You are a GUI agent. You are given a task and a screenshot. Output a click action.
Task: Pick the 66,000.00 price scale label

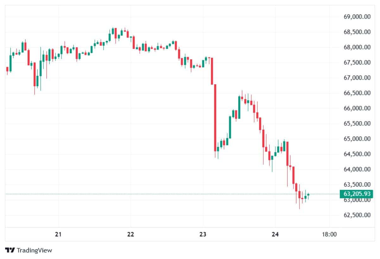357,108
